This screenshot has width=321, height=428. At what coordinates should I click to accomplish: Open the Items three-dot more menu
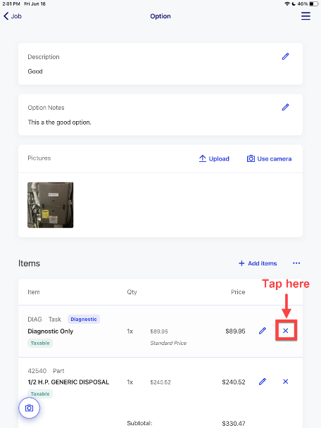click(296, 263)
